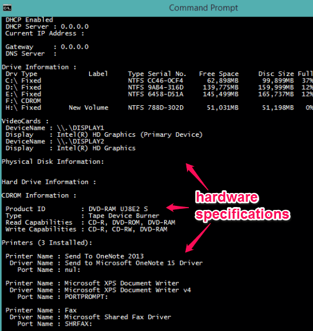
Task: Select the 'Current IP Address :' line
Action: (x=45, y=33)
